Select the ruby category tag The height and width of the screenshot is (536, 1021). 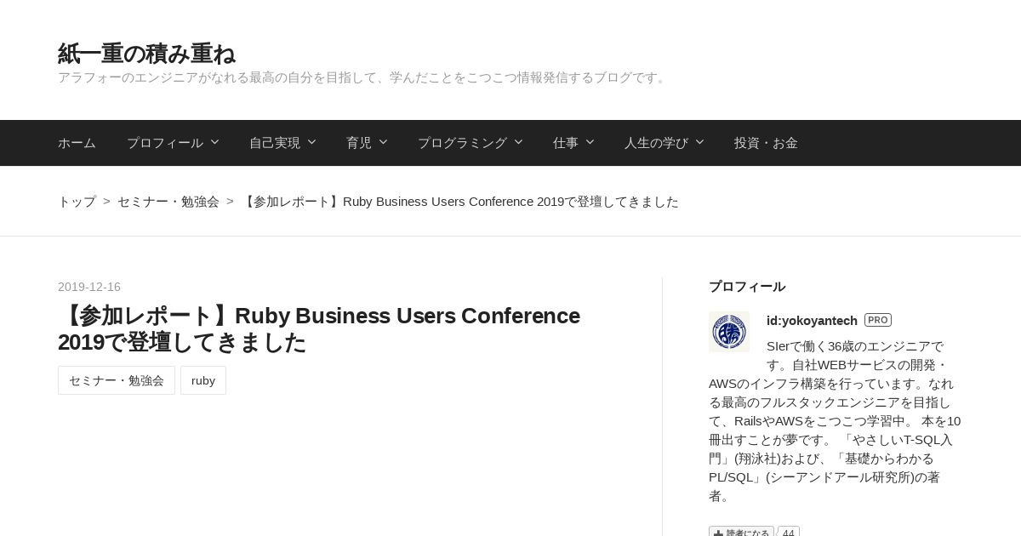point(203,380)
